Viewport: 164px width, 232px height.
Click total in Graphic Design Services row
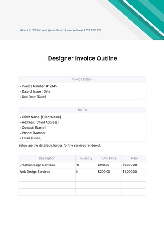[134, 165]
